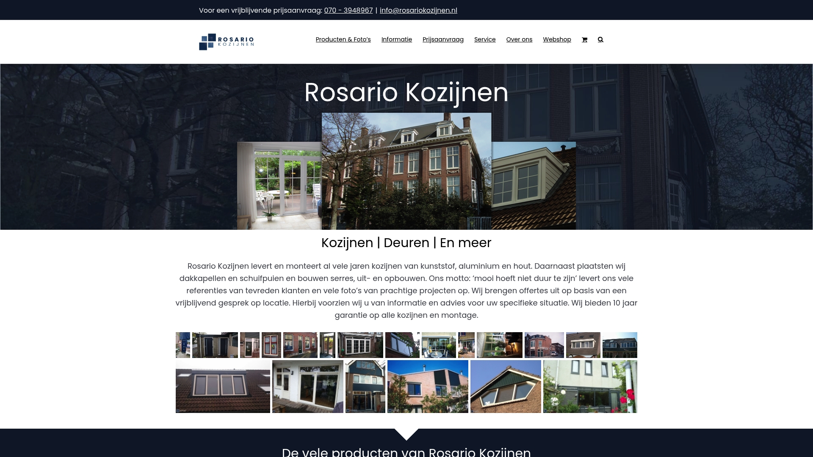Open small thumbnail of red corner building
The height and width of the screenshot is (457, 813).
coord(544,345)
